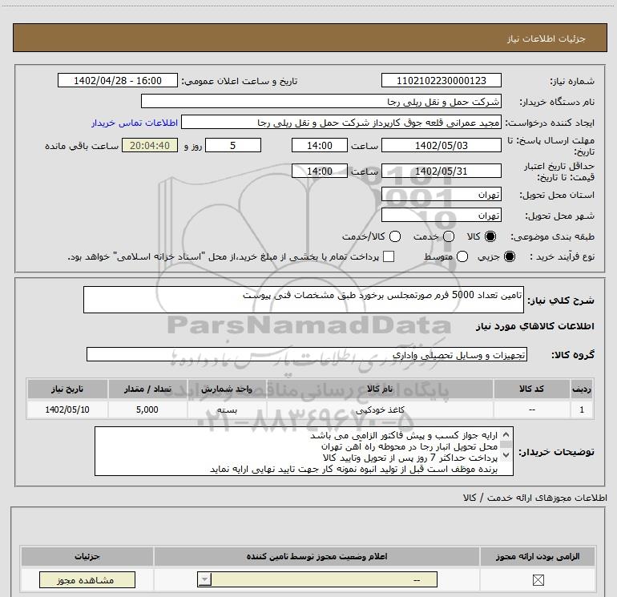Image resolution: width=617 pixels, height=597 pixels.
Task: Click the quantity cell 5,000
Action: click(x=147, y=409)
